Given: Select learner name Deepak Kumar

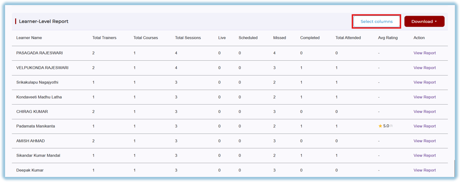Looking at the screenshot, I should pos(30,170).
